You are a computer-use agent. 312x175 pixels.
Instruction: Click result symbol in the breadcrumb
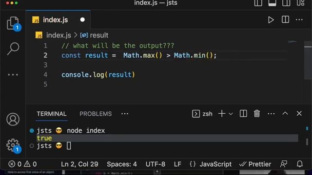(99, 35)
